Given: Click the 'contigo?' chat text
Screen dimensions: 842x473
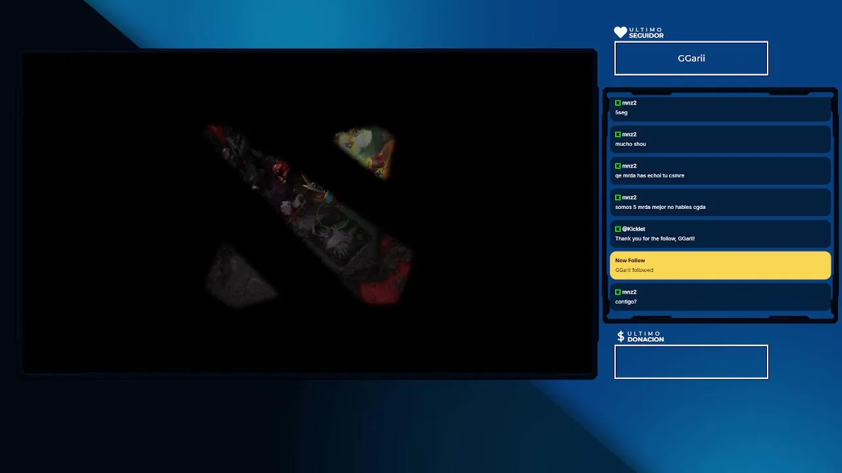Looking at the screenshot, I should point(626,302).
